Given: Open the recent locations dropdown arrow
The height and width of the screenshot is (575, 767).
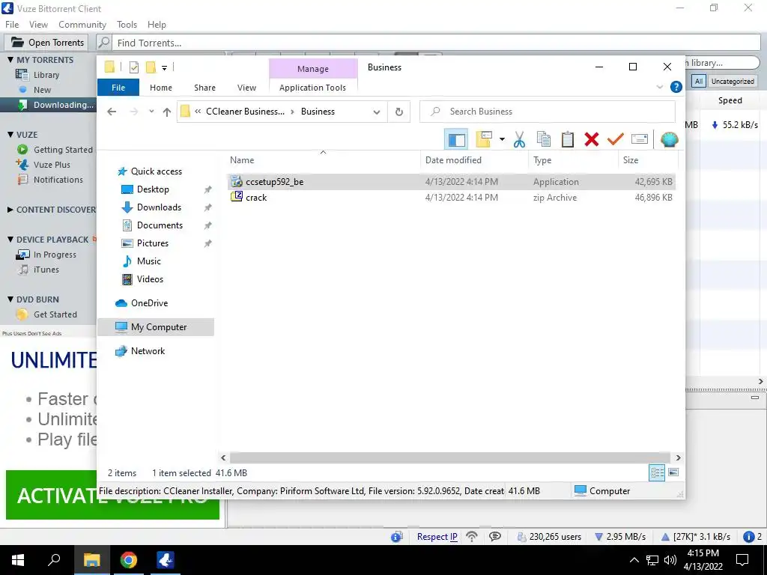Looking at the screenshot, I should (x=151, y=112).
